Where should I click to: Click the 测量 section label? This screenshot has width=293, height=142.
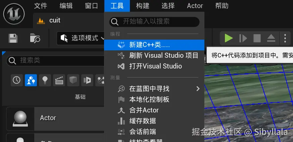115,78
